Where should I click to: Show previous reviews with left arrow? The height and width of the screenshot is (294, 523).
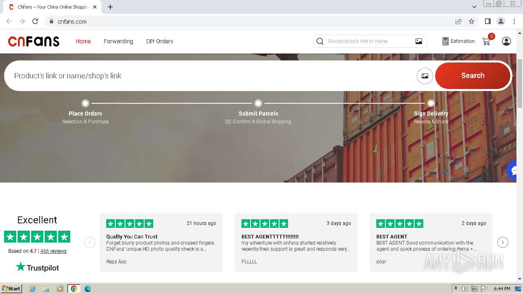click(89, 243)
